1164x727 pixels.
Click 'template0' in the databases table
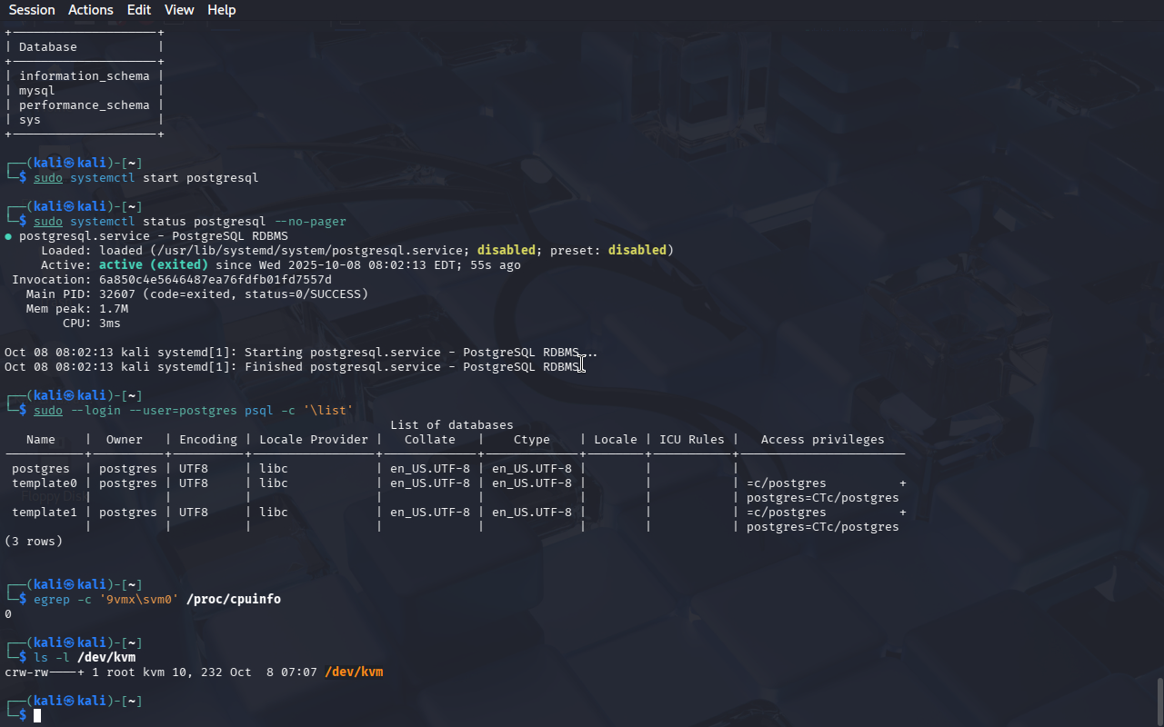(45, 483)
